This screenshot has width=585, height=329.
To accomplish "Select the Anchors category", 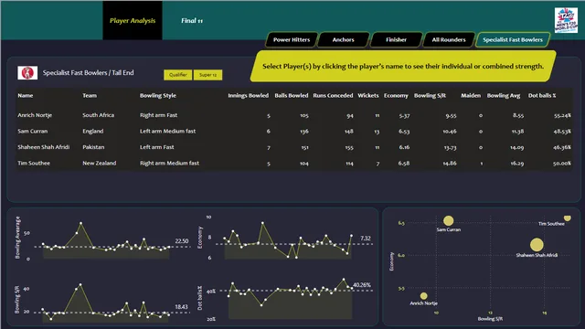I will (344, 39).
